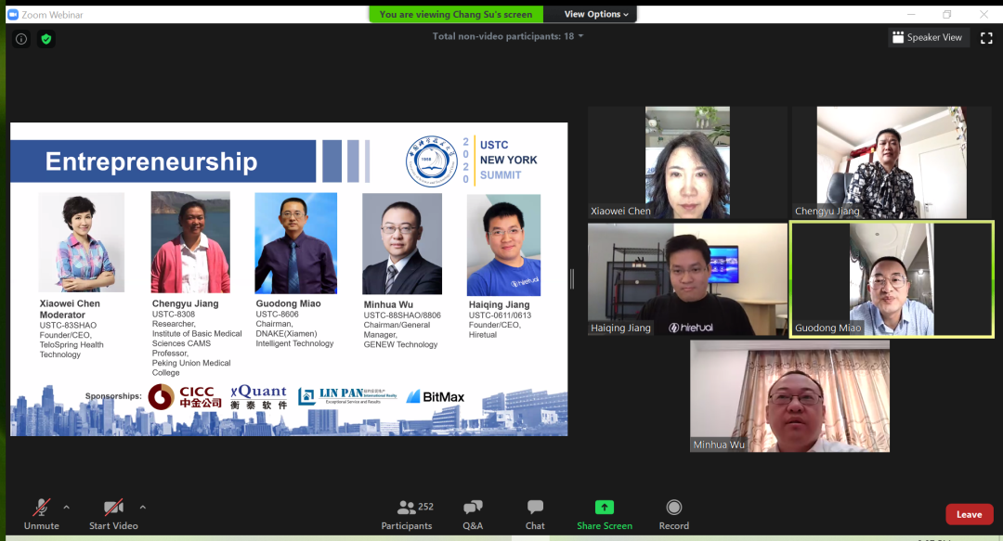Click the 'Xiaowei Chen Moderator' caption text
Image resolution: width=1003 pixels, height=541 pixels.
point(70,309)
